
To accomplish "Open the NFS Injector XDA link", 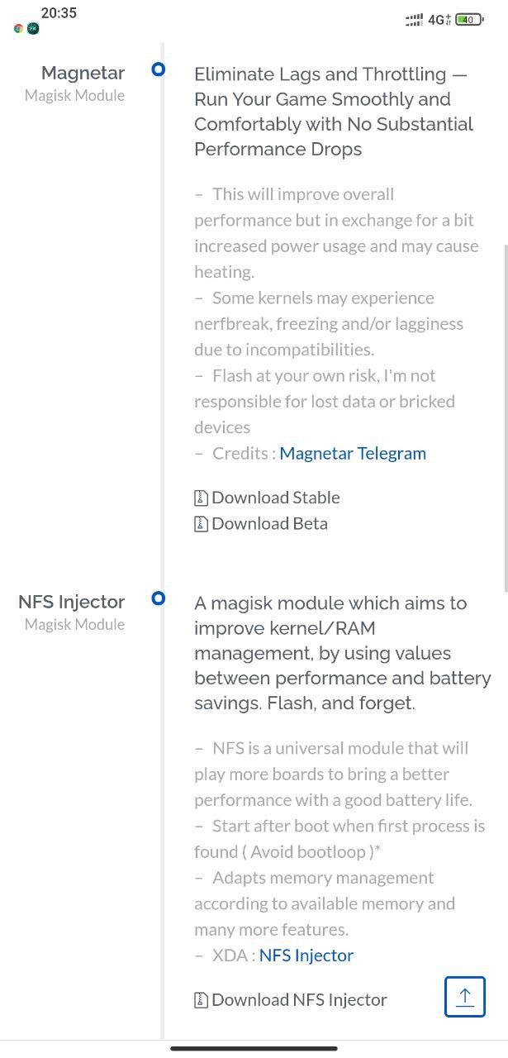I will pyautogui.click(x=306, y=955).
